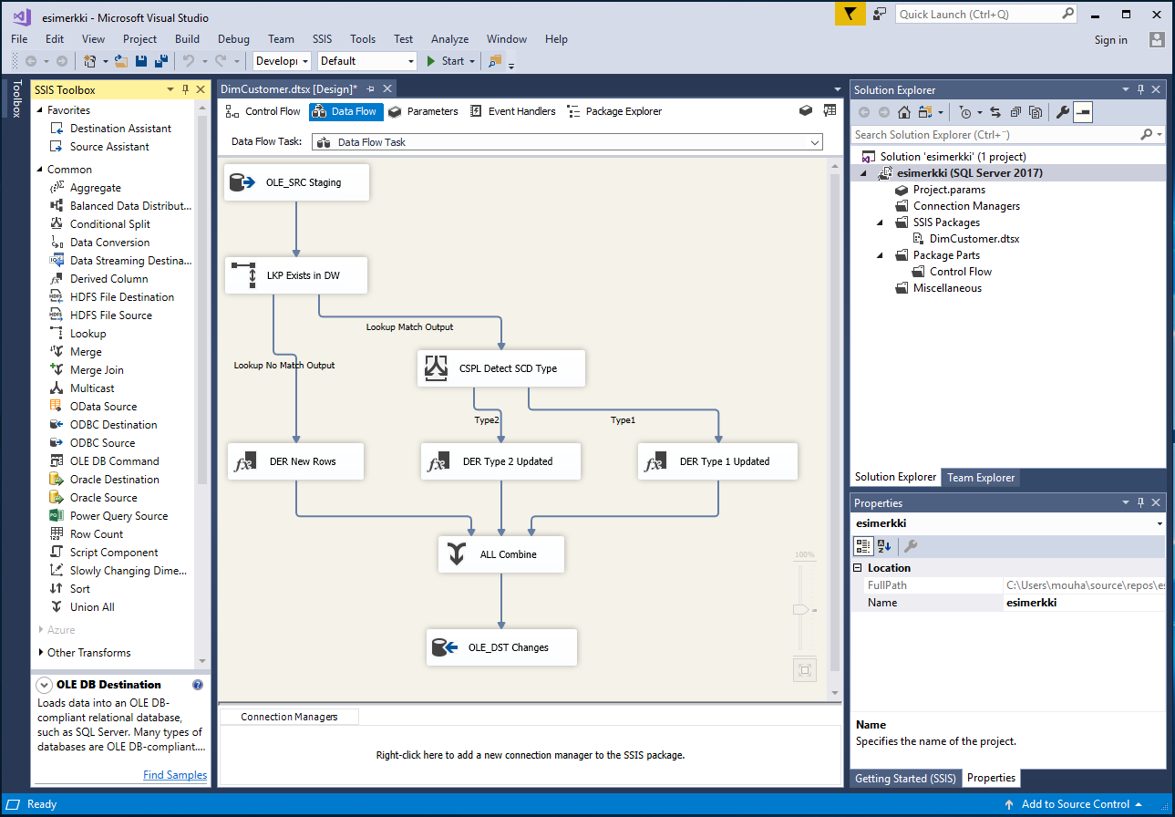Screen dimensions: 1175x817
Task: Toggle auto-hide pin on Properties panel
Action: pyautogui.click(x=1140, y=502)
